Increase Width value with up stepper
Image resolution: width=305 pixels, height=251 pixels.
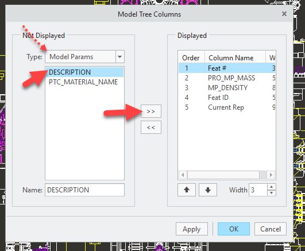pyautogui.click(x=272, y=187)
